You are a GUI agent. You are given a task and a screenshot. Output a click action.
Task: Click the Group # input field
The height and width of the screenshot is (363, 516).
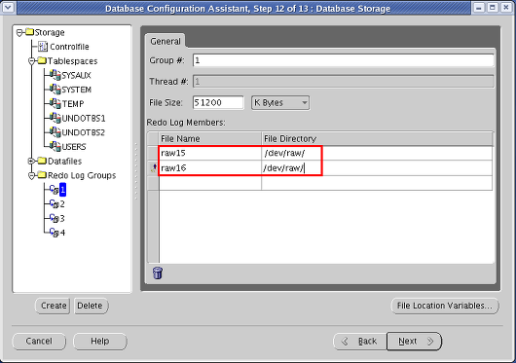tap(344, 60)
